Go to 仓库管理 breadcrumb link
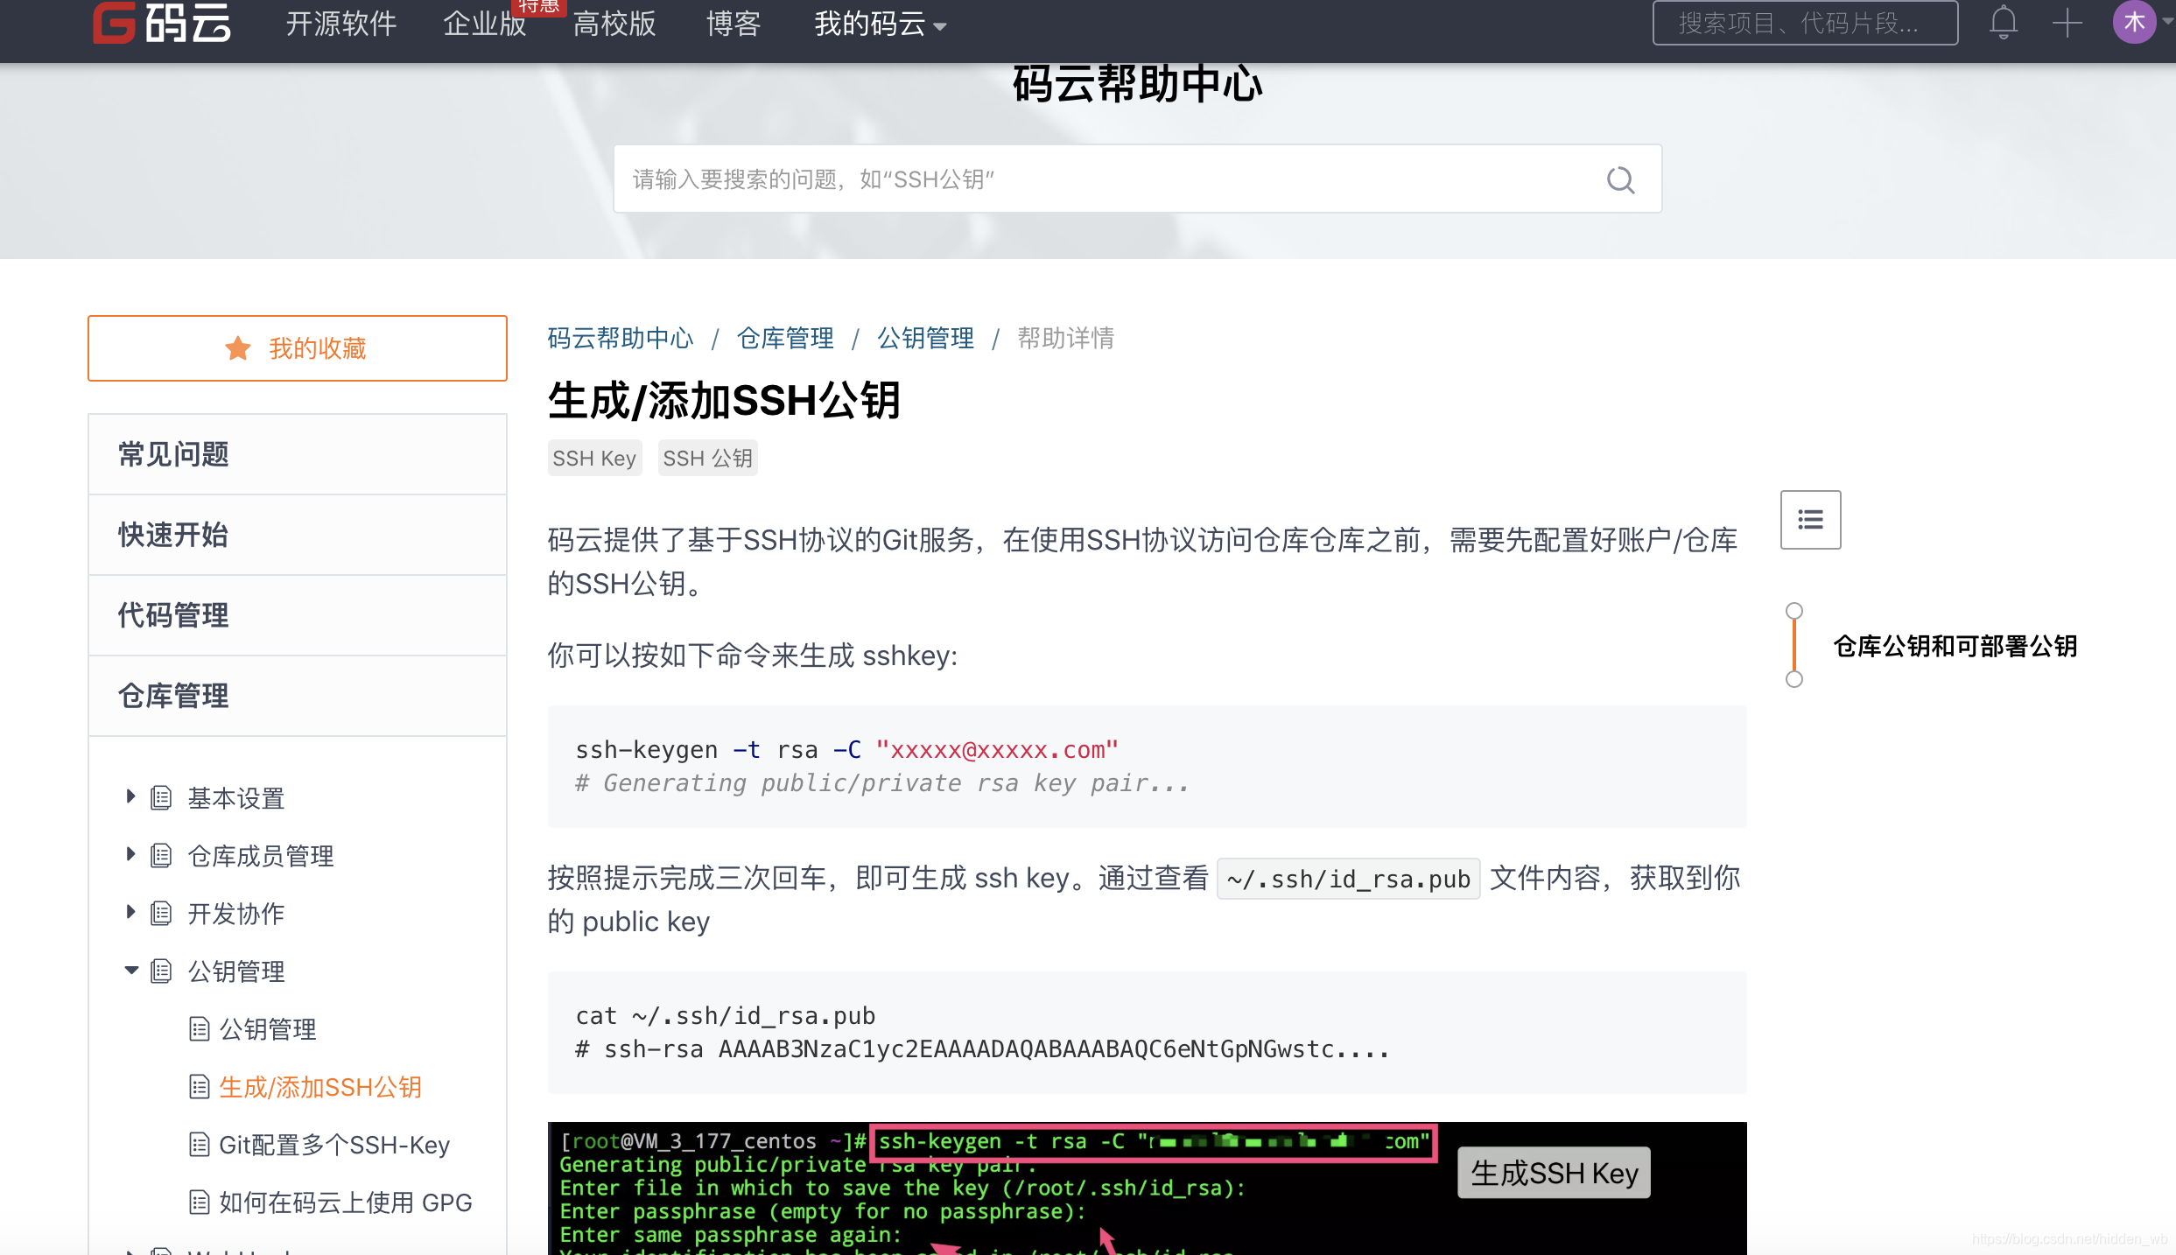This screenshot has height=1255, width=2176. pos(785,338)
